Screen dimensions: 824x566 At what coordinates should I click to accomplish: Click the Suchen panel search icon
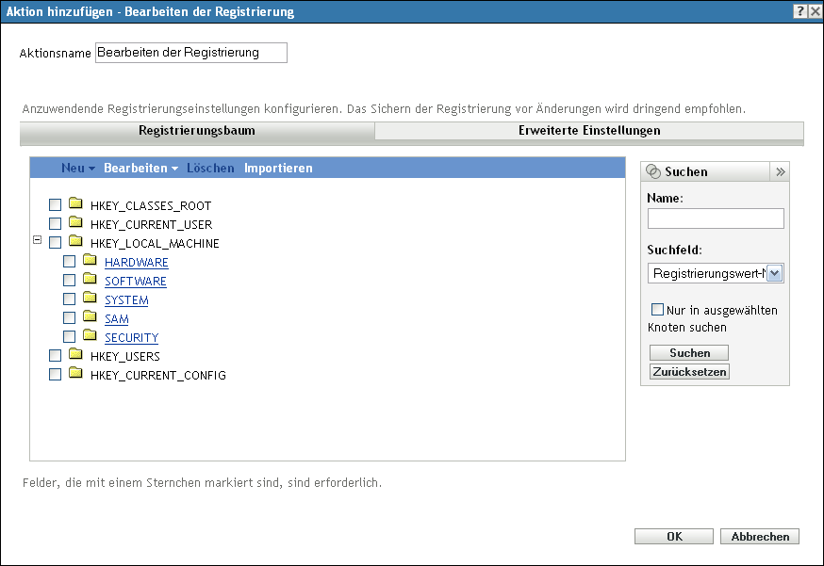654,172
